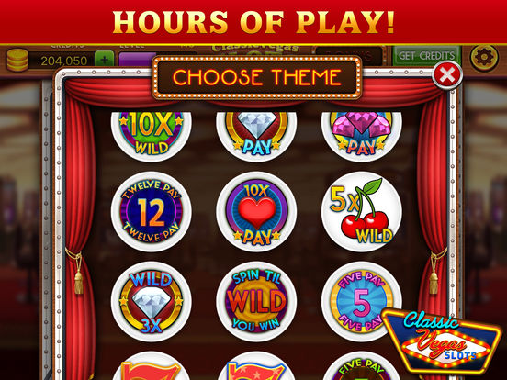Pick the Spin Til Wild theme
The image size is (507, 380).
coord(256,301)
